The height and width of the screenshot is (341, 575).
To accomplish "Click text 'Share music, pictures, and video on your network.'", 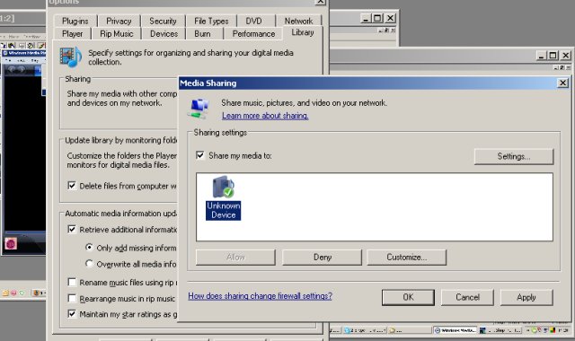I will point(304,103).
